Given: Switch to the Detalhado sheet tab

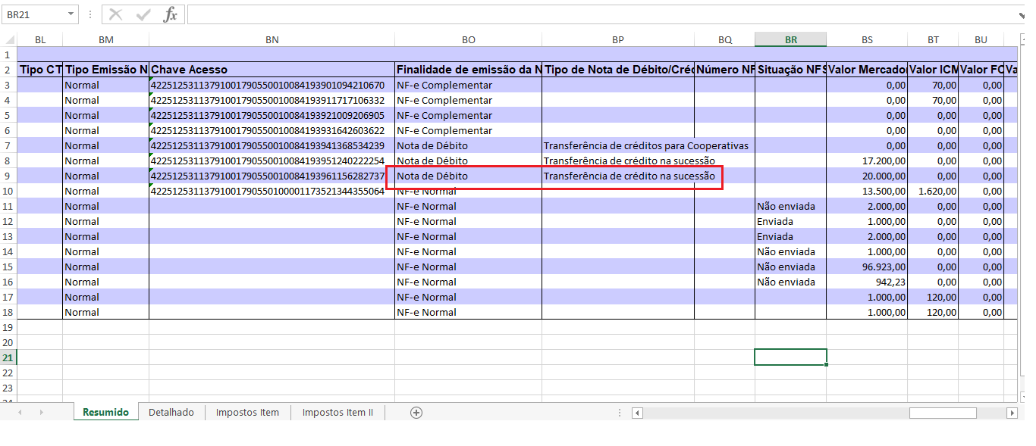Looking at the screenshot, I should 171,412.
